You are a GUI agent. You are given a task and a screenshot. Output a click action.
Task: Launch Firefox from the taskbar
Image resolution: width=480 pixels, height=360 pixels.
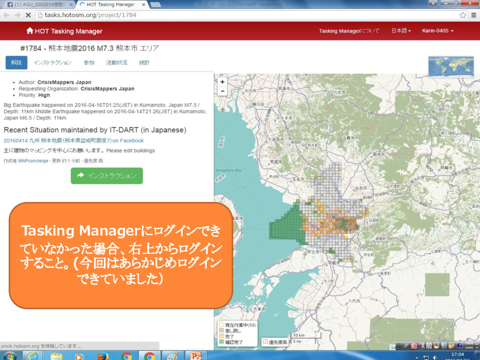[x=103, y=356]
